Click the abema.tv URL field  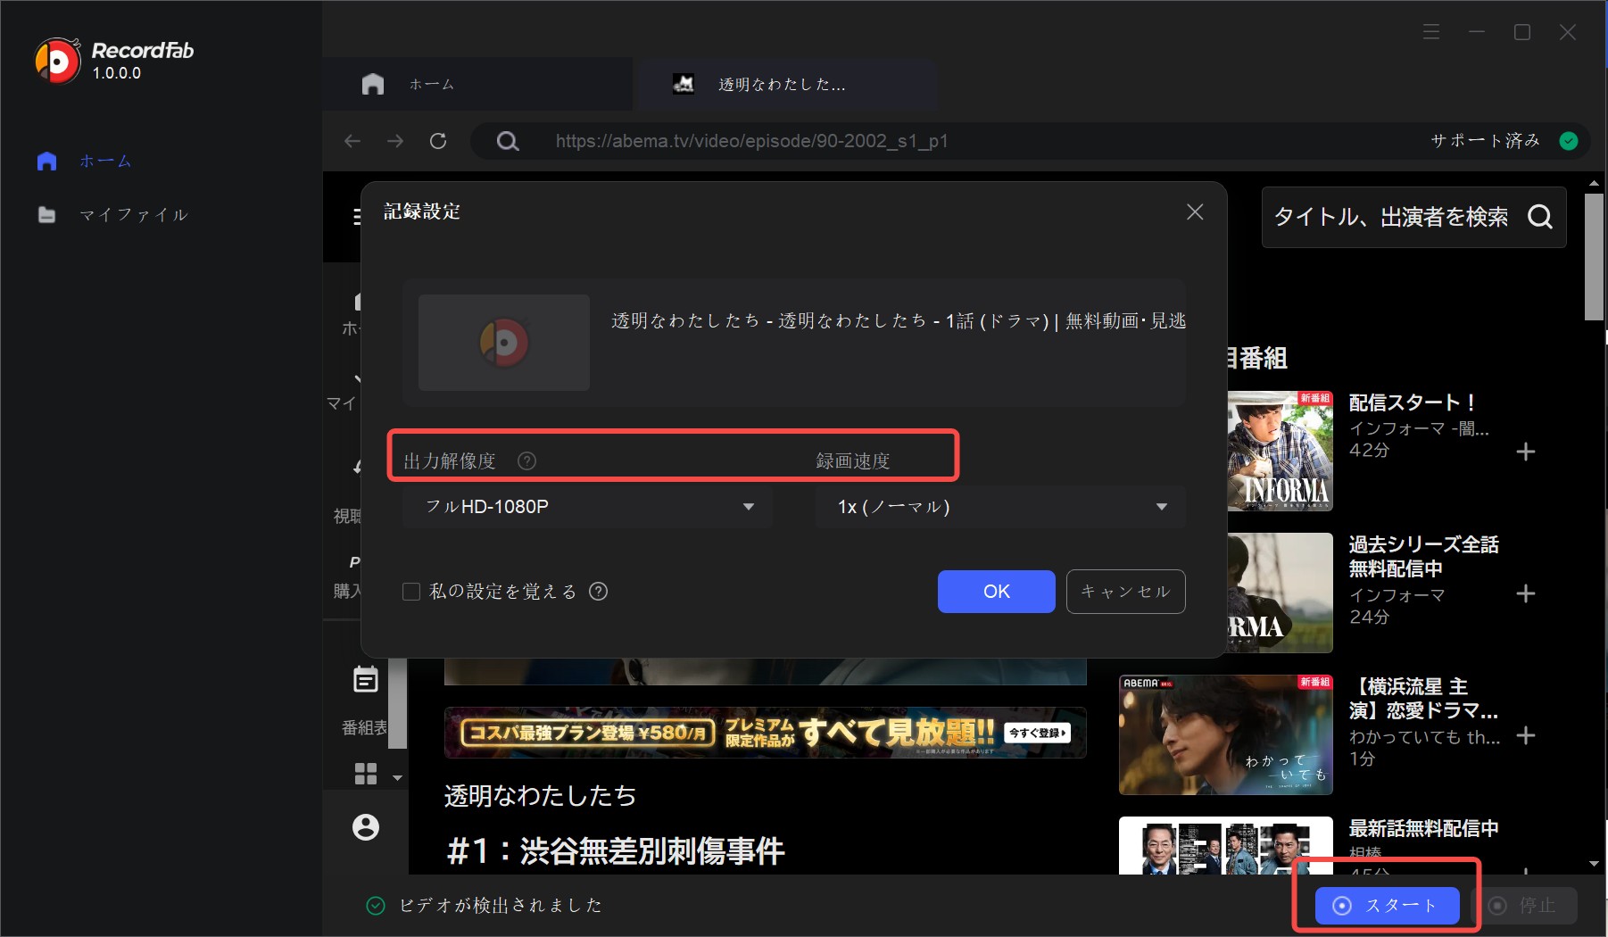click(x=751, y=141)
